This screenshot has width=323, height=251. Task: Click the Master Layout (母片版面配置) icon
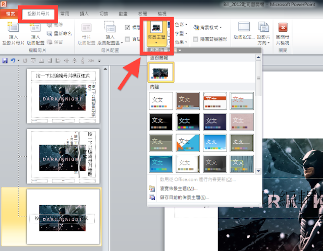(86, 28)
